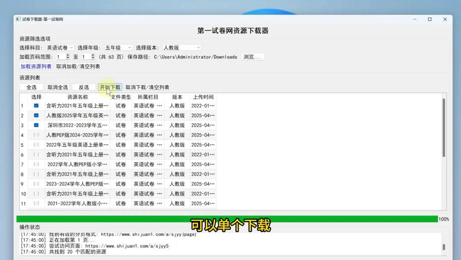The image size is (461, 260).
Task: Click the 资源名称 column header
Action: coord(78,97)
